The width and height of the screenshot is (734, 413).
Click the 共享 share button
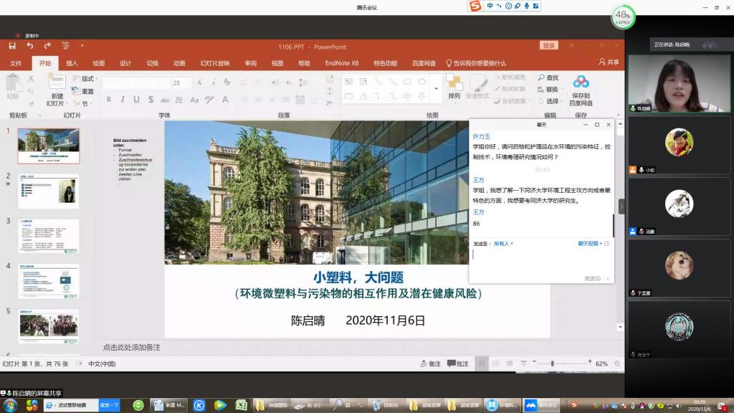(x=609, y=63)
